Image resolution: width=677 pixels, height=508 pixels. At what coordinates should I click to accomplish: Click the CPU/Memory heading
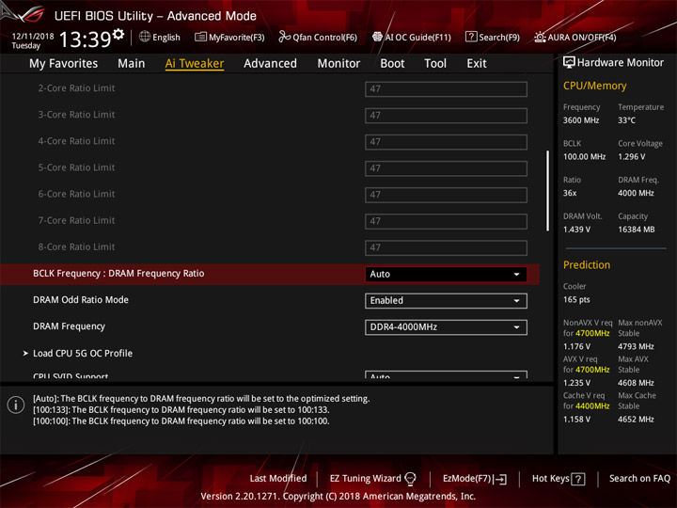(x=594, y=86)
